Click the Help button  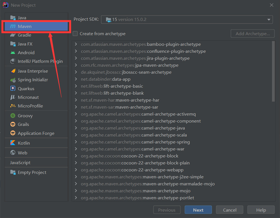pos(261,210)
